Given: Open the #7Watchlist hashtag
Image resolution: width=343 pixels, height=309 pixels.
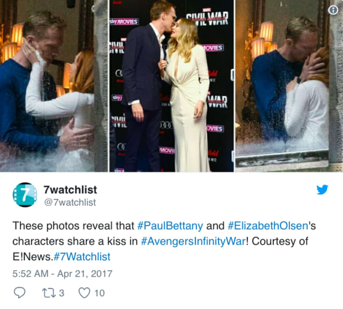Looking at the screenshot, I should point(82,257).
